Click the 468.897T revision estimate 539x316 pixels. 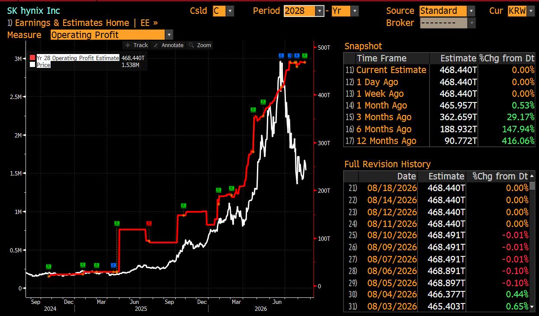point(446,283)
